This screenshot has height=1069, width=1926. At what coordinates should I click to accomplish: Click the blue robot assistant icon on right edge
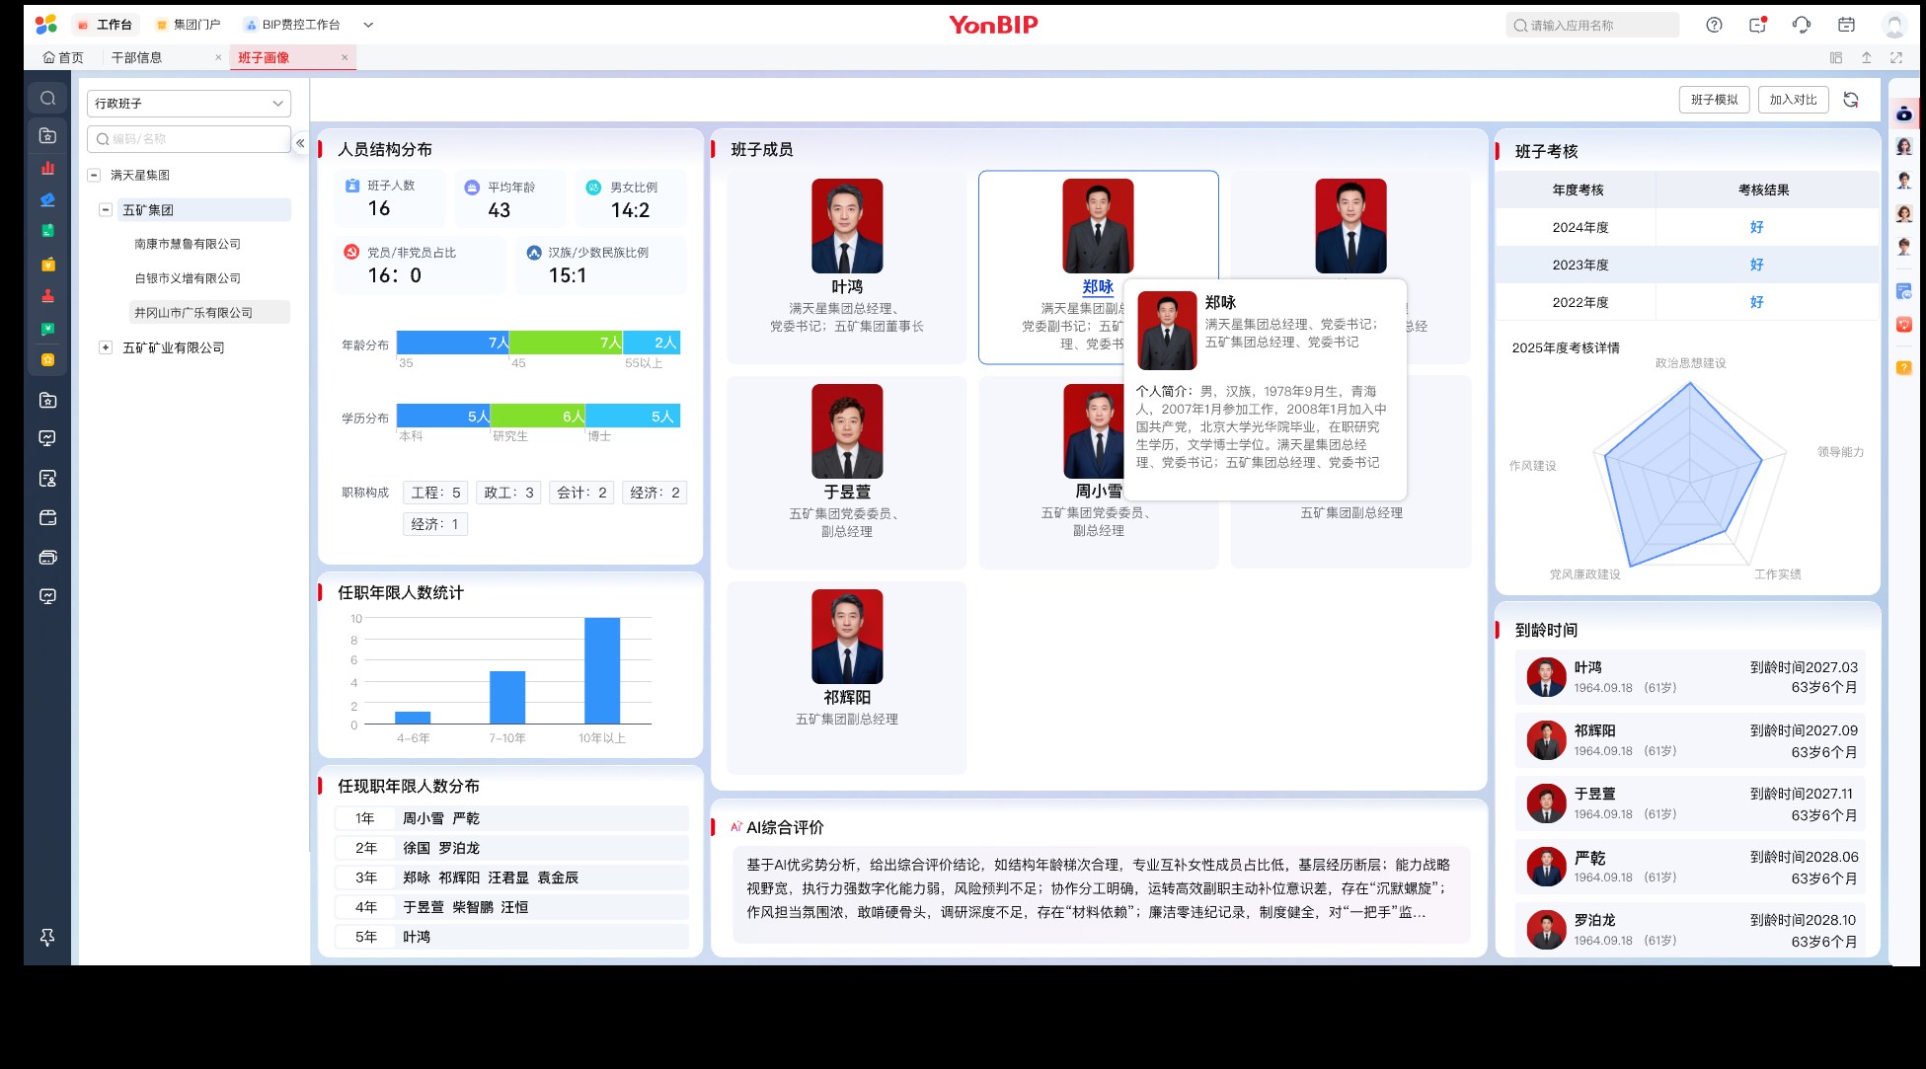1904,114
